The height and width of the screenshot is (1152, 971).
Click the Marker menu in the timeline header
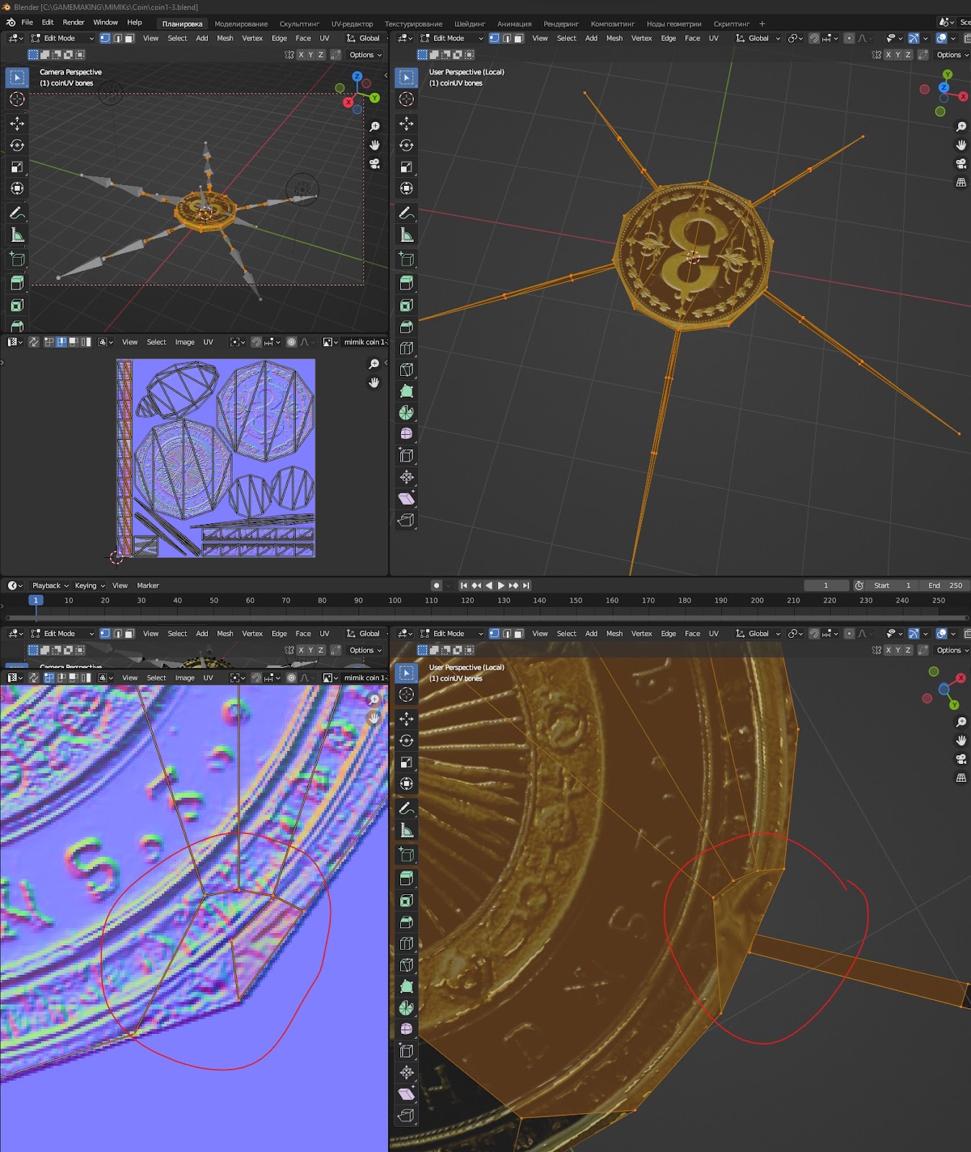tap(148, 585)
